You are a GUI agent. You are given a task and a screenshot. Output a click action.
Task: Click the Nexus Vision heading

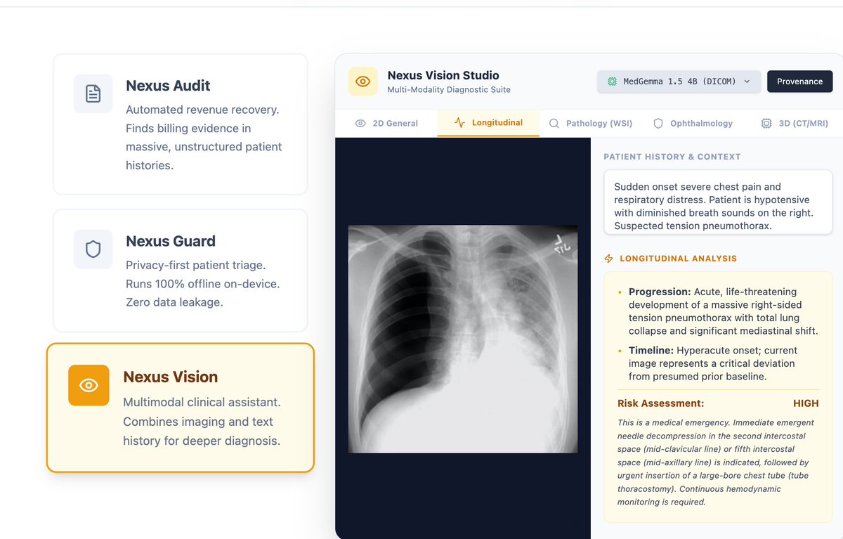pos(170,377)
